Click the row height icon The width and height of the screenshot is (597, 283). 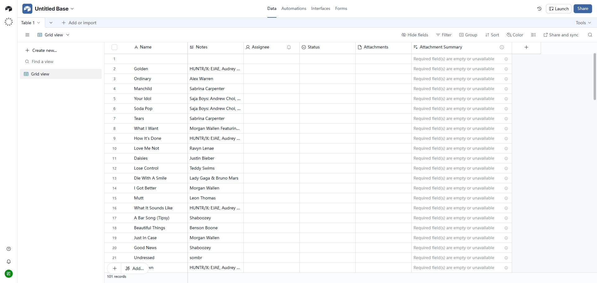point(533,35)
